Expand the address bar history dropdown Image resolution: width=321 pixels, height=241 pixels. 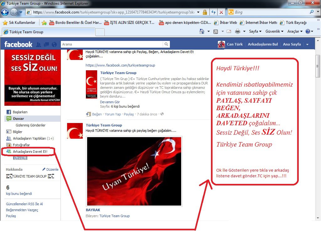198,12
